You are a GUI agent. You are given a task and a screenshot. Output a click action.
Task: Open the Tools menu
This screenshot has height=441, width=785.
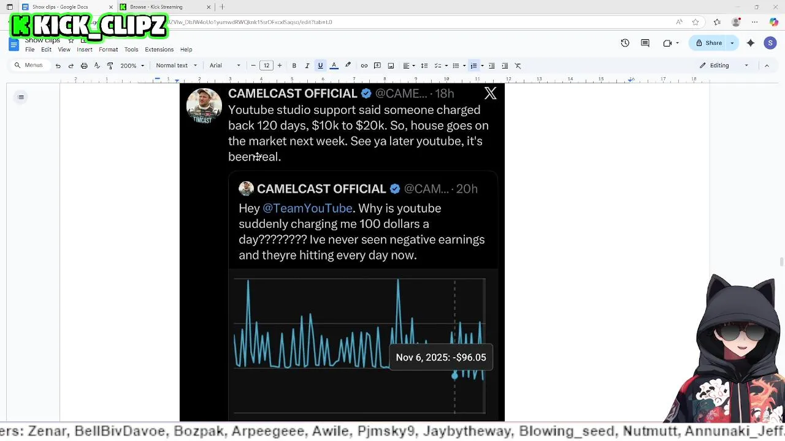[131, 50]
